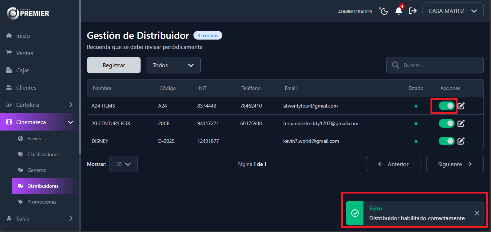Edit the 20 CENTURY FOX distributor
491x232 pixels.
point(461,123)
